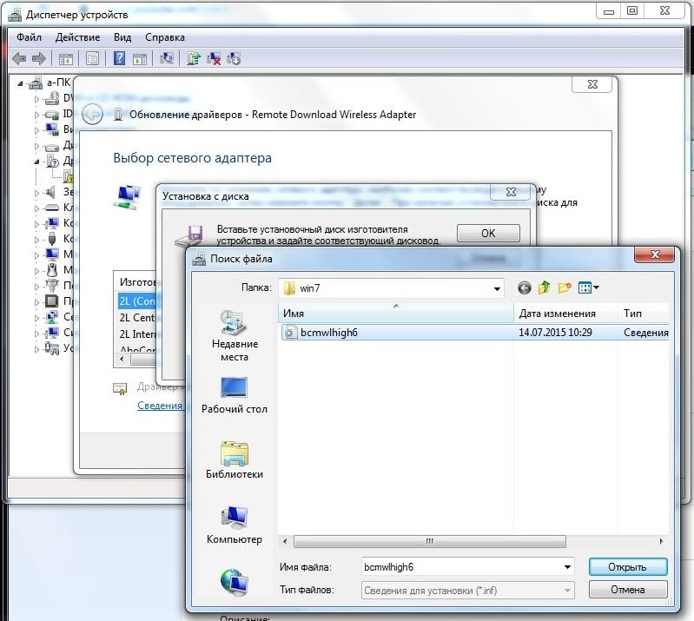694x621 pixels.
Task: Click the Network globe icon in places bar
Action: click(235, 582)
